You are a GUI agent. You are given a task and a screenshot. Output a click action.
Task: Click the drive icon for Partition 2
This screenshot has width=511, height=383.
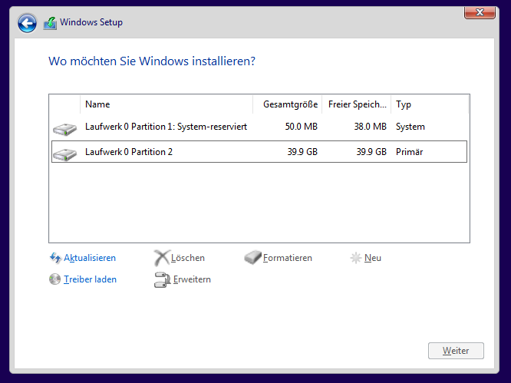click(65, 154)
